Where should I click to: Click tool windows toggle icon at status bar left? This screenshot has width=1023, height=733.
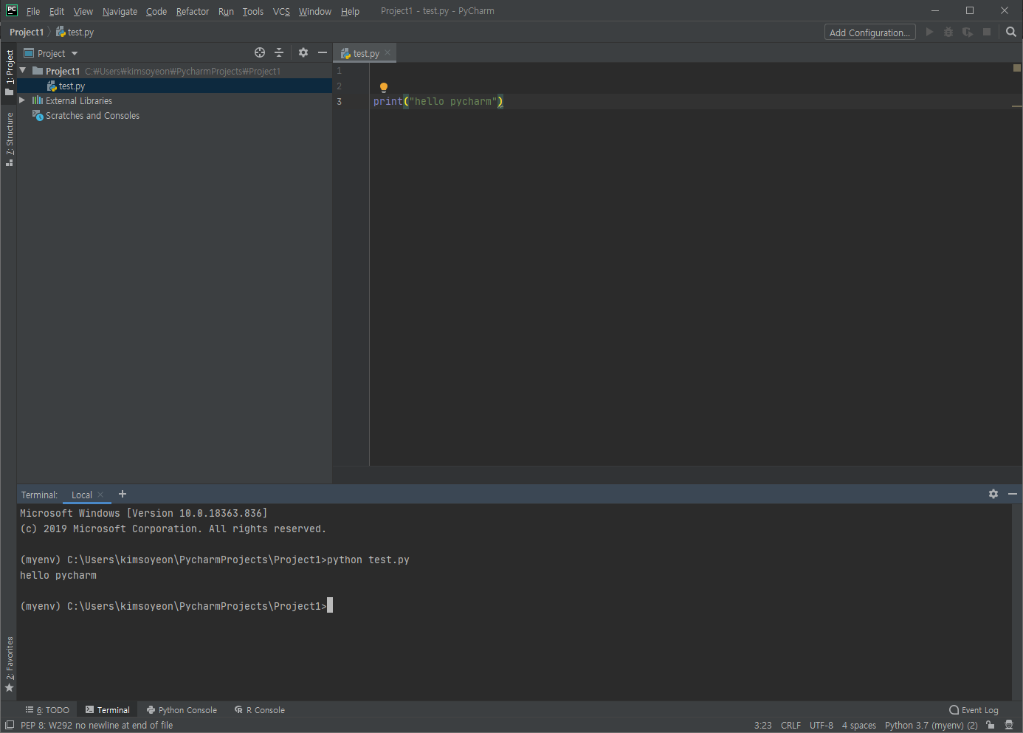point(10,725)
